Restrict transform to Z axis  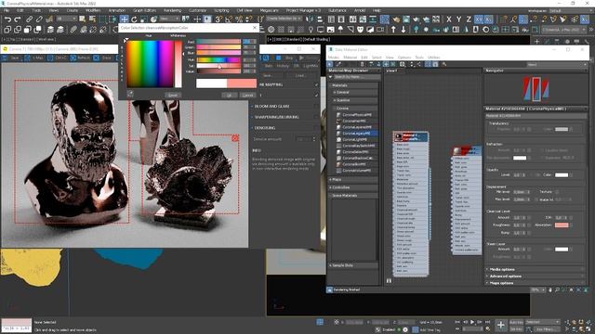click(469, 19)
